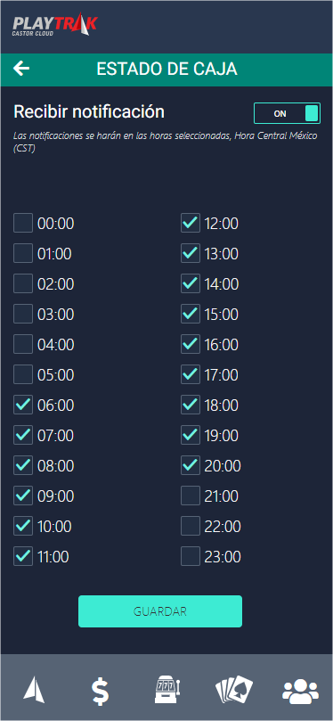The height and width of the screenshot is (721, 333).
Task: Open the playing cards tables section
Action: point(232,690)
